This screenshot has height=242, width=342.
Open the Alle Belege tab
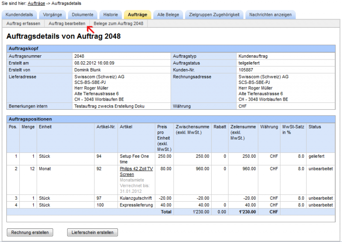pyautogui.click(x=168, y=15)
